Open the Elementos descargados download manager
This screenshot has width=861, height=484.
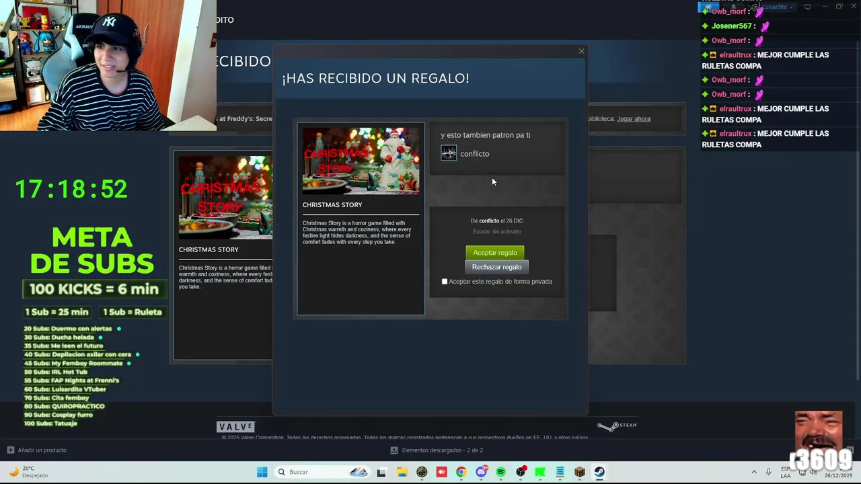coord(442,450)
